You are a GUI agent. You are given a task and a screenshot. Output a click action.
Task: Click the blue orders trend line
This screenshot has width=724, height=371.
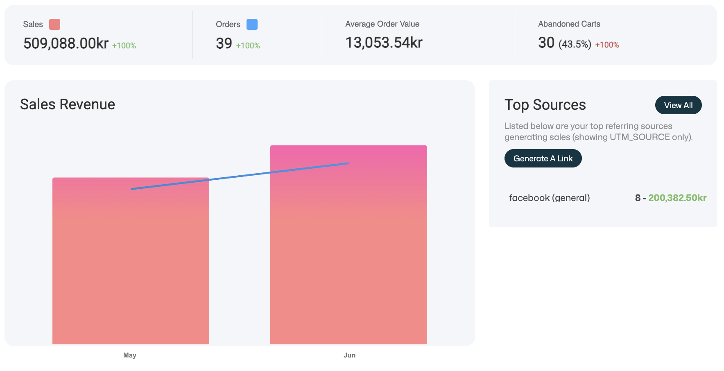point(240,176)
